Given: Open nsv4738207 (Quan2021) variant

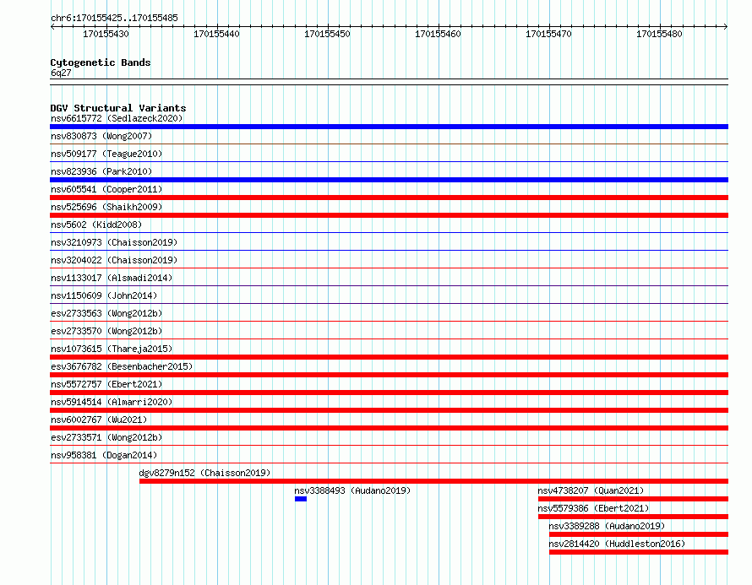Looking at the screenshot, I should pos(591,490).
